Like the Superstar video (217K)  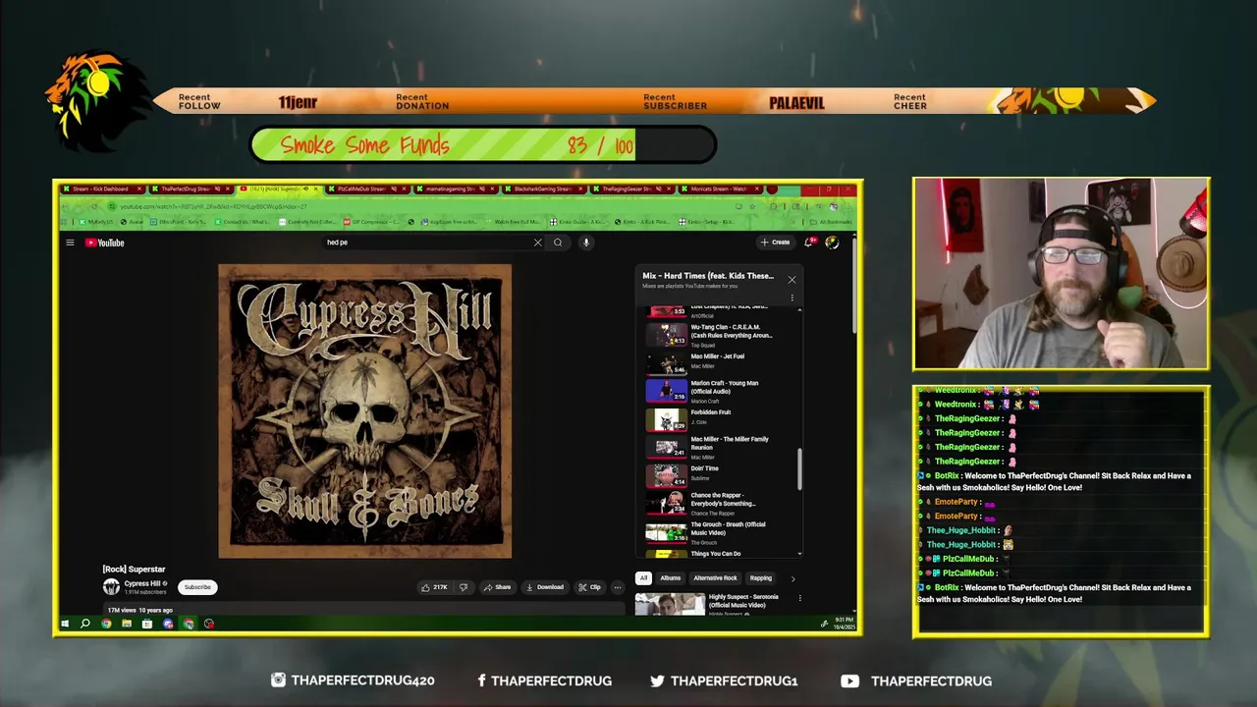pos(434,587)
